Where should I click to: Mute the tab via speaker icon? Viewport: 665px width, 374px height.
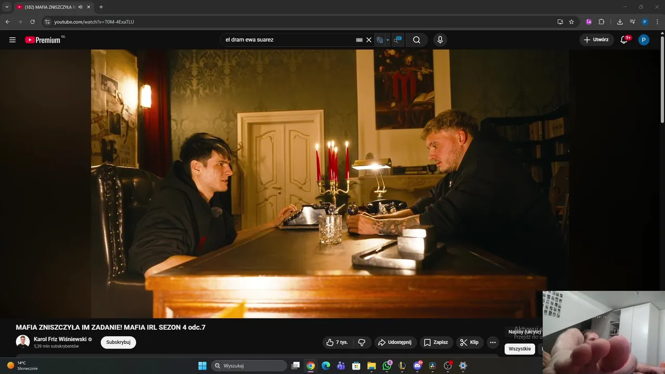tap(81, 7)
